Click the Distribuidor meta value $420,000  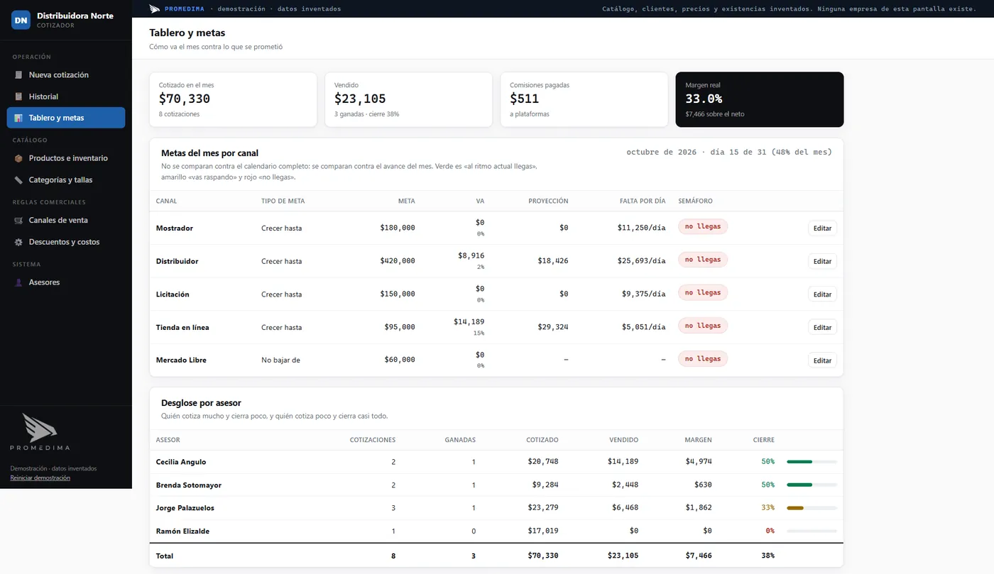tap(398, 261)
